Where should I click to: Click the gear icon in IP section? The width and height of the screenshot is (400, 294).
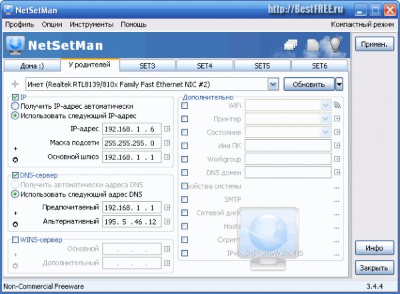(x=15, y=160)
